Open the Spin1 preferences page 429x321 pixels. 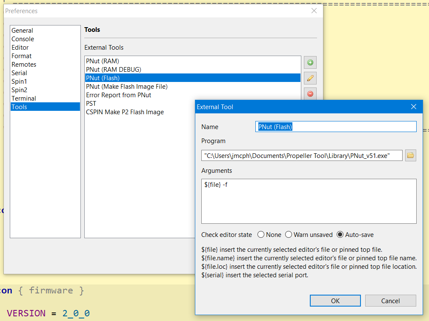pos(45,81)
